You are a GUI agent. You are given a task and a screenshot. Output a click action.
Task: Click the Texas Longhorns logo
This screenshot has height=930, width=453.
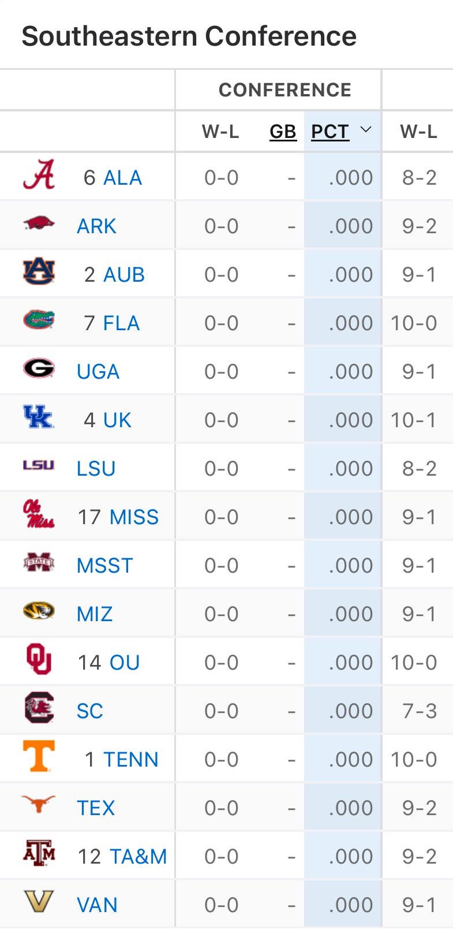[x=39, y=804]
